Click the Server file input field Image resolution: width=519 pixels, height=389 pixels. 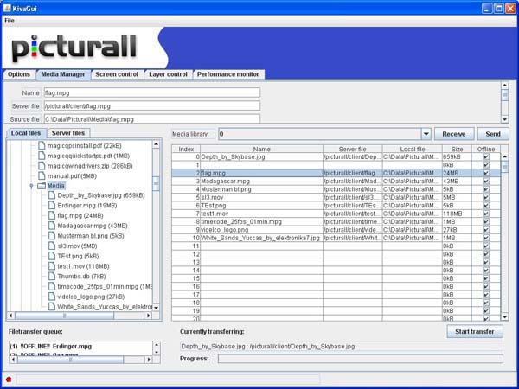click(152, 106)
